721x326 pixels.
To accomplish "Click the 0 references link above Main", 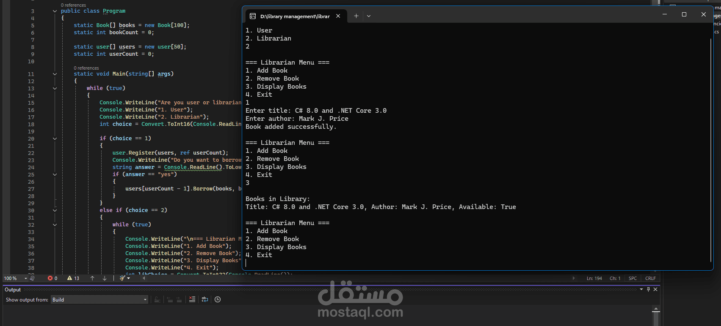I will [x=86, y=68].
